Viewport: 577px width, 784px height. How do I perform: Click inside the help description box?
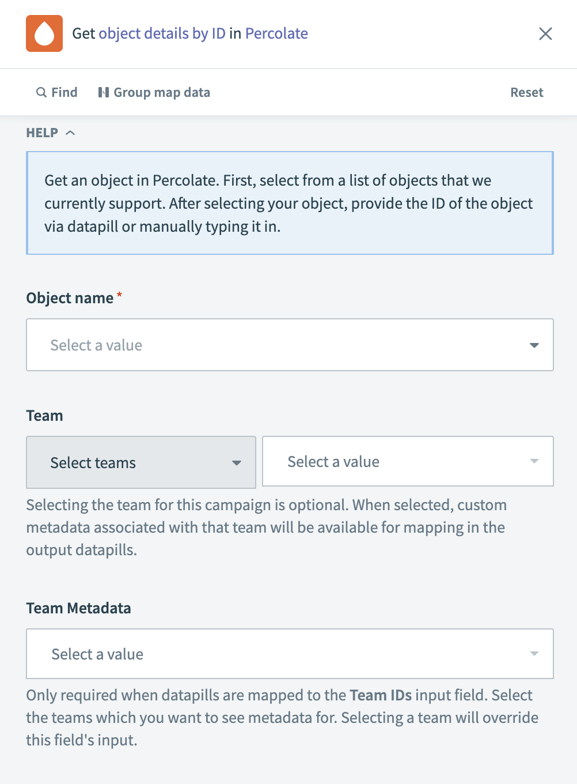289,203
